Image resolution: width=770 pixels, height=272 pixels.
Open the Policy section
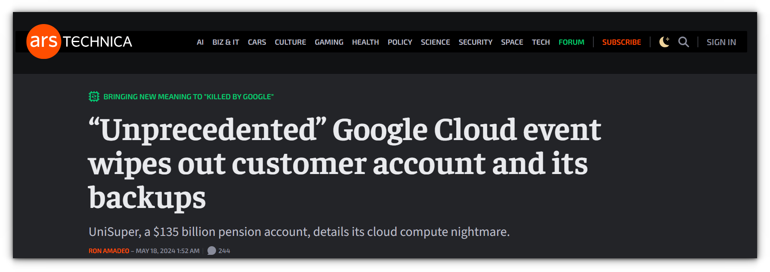400,42
